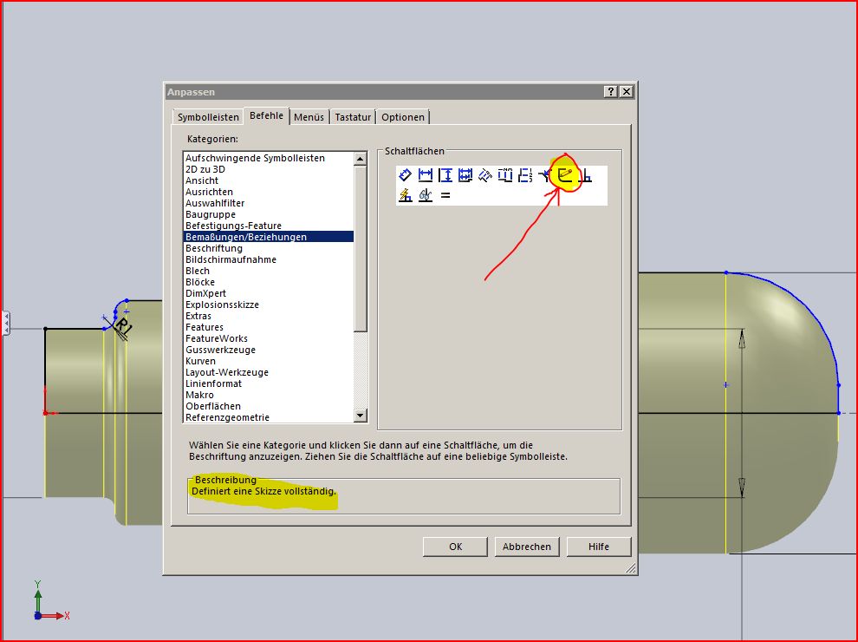Select category 'Befestigungs-Feature'
This screenshot has height=642, width=858.
click(x=268, y=226)
